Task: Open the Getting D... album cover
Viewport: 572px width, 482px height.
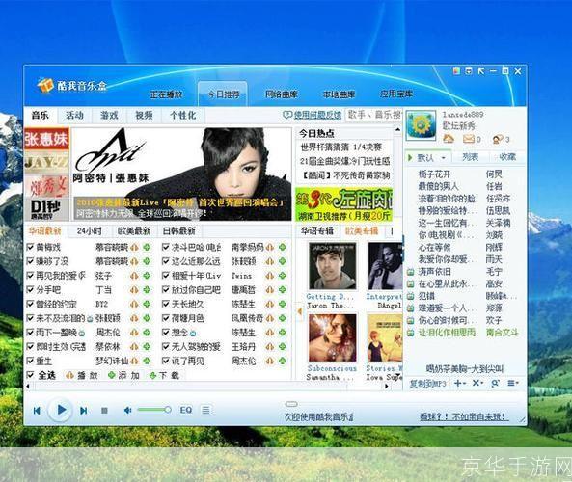Action: pos(333,266)
